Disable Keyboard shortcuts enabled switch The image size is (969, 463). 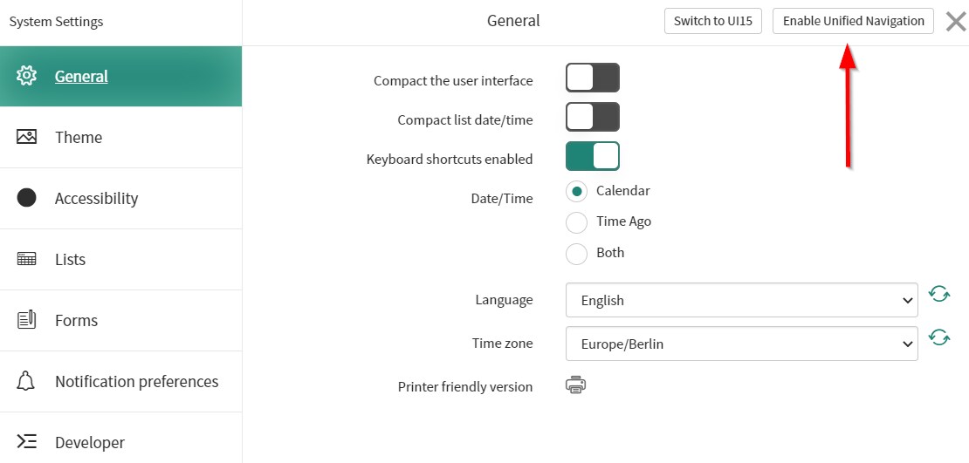pos(593,156)
